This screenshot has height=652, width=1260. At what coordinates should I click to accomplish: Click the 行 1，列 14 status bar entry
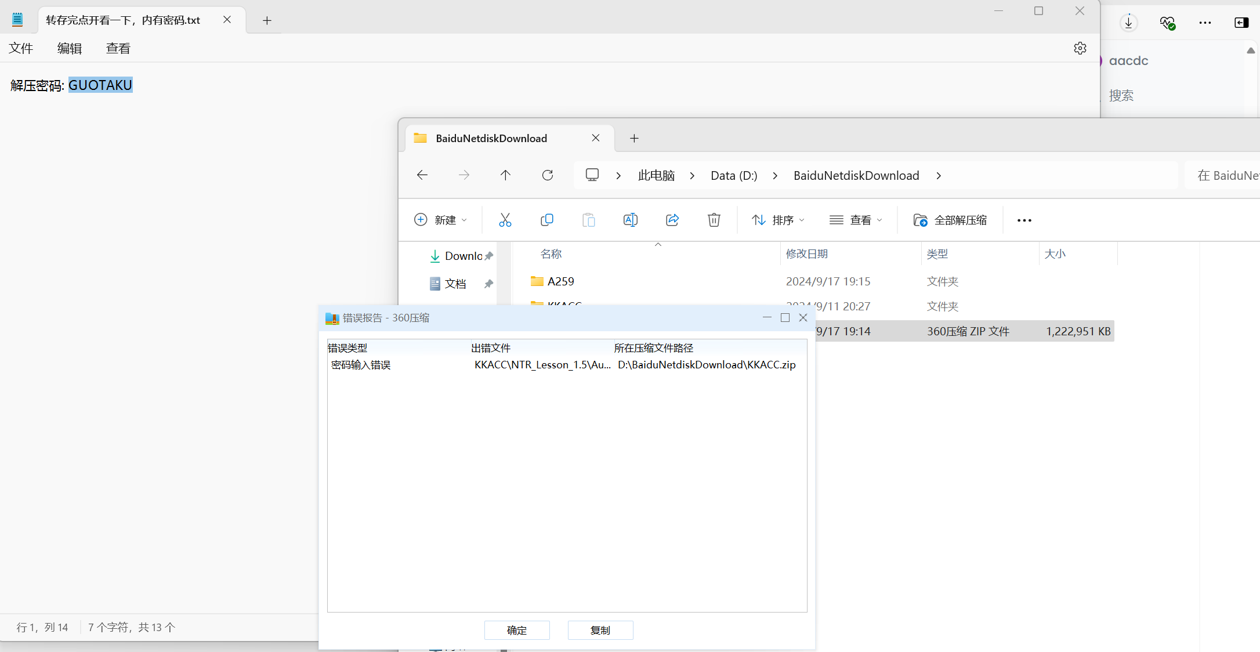42,627
